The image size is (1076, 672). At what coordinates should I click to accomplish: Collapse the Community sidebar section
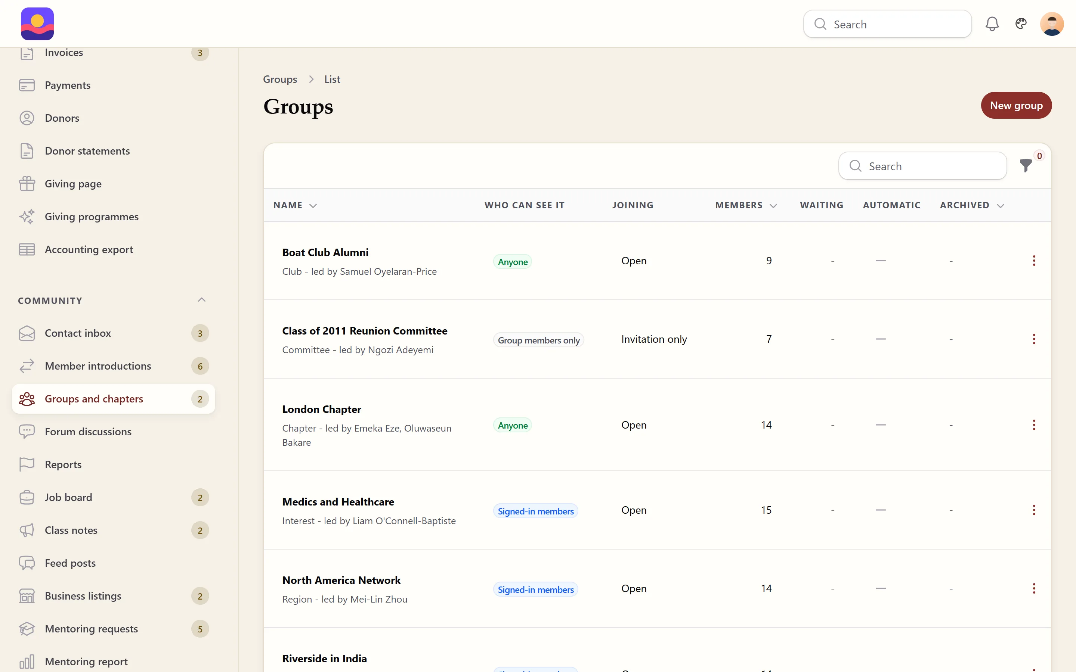point(201,300)
